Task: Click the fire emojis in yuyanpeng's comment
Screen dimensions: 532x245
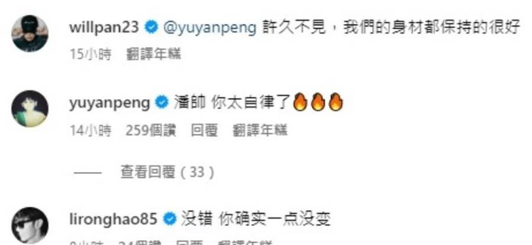Action: click(317, 102)
